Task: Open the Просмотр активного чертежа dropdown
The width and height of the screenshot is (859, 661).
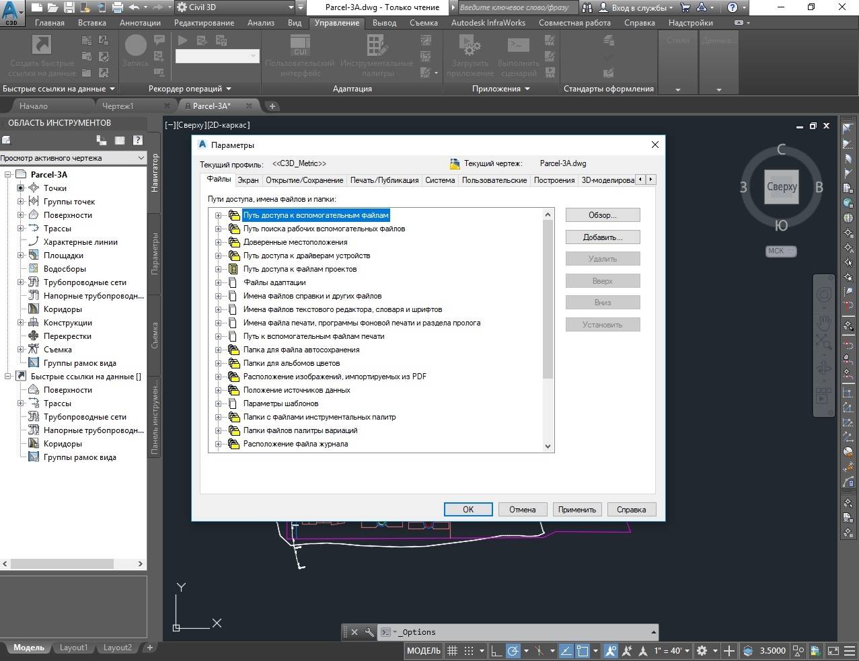Action: [x=73, y=158]
